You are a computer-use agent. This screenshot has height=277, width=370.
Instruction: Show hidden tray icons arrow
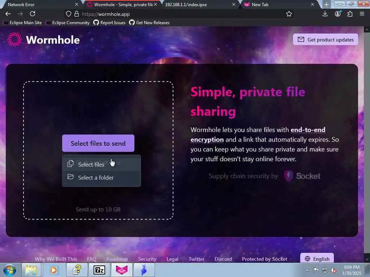coord(307,271)
